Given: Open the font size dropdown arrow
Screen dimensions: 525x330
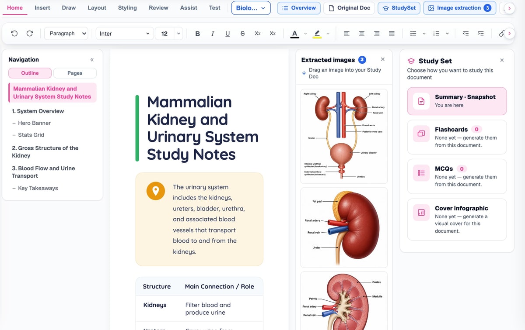Looking at the screenshot, I should pyautogui.click(x=178, y=34).
